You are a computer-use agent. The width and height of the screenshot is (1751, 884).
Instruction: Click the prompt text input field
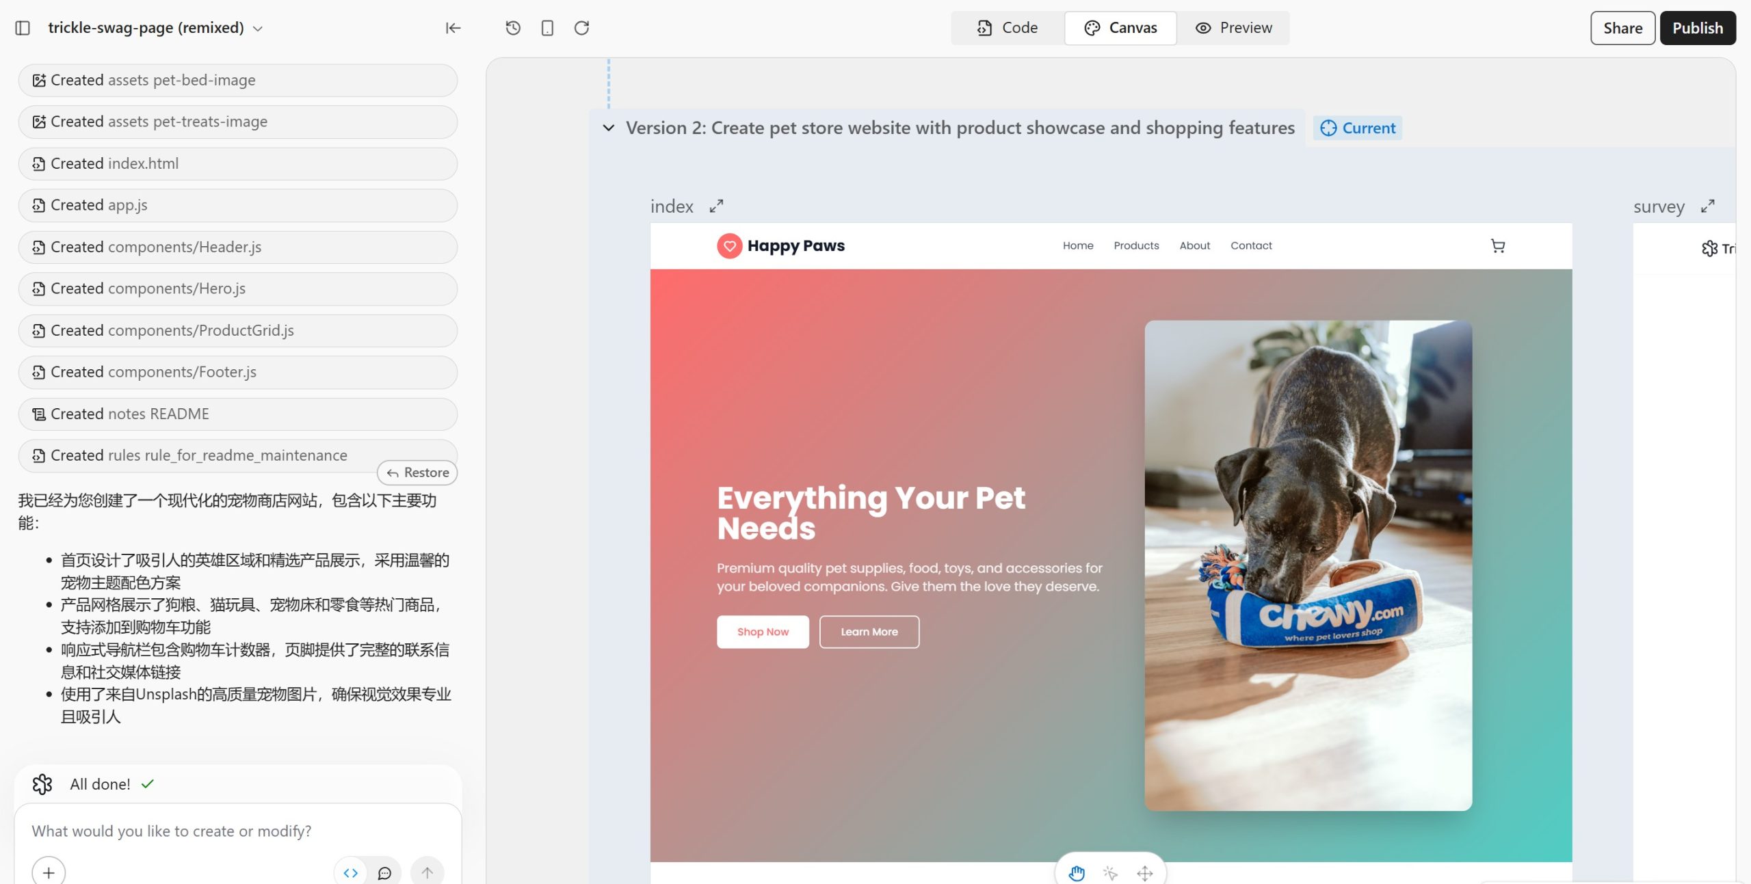(233, 831)
